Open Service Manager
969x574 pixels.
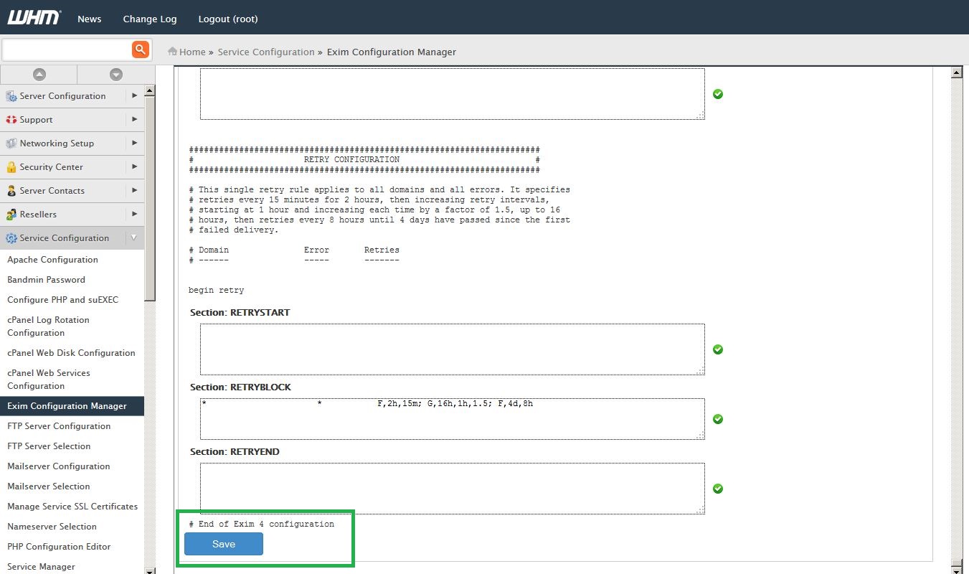click(x=41, y=567)
